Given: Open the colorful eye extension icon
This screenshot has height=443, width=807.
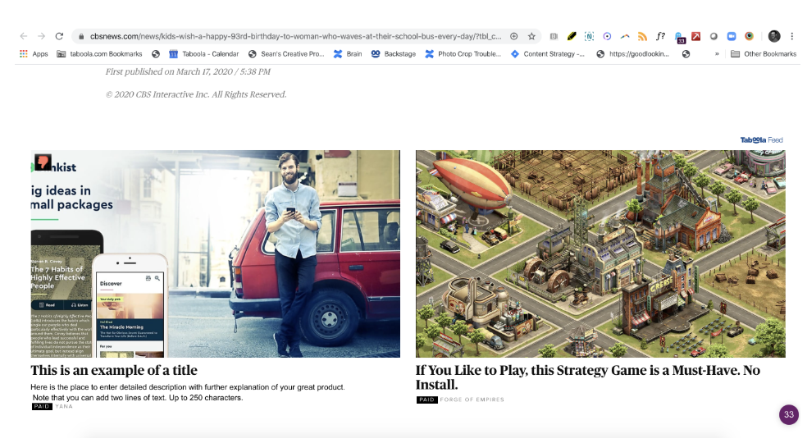Looking at the screenshot, I should click(x=750, y=36).
